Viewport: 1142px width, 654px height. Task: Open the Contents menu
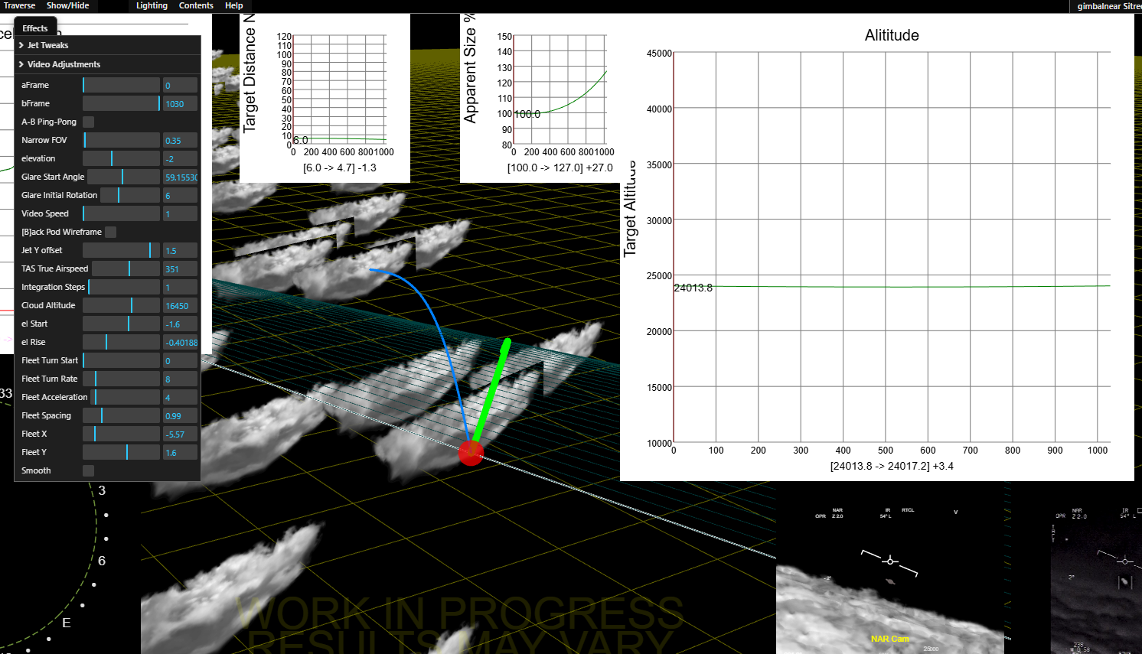coord(196,5)
